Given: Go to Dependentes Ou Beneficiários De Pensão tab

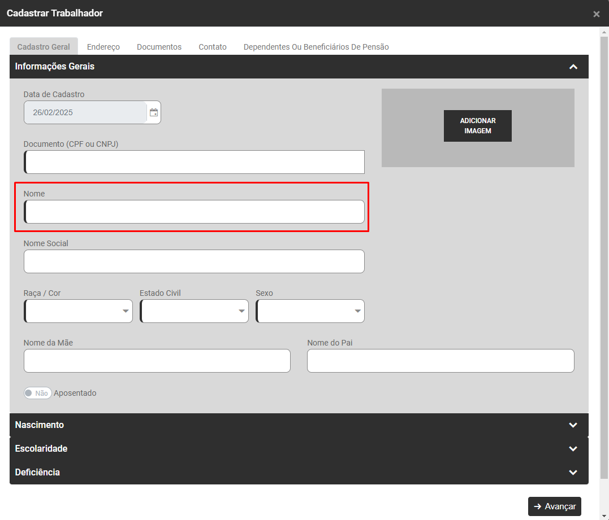Looking at the screenshot, I should (316, 47).
